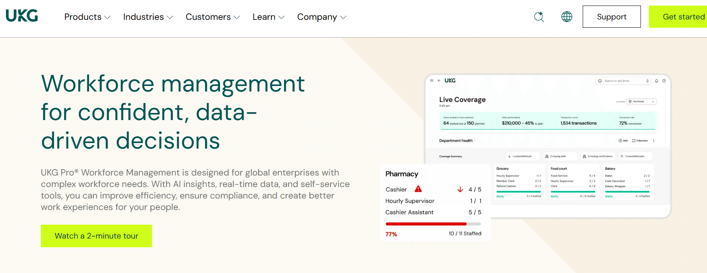Open site search with the magnifier icon
This screenshot has width=707, height=273.
[539, 17]
